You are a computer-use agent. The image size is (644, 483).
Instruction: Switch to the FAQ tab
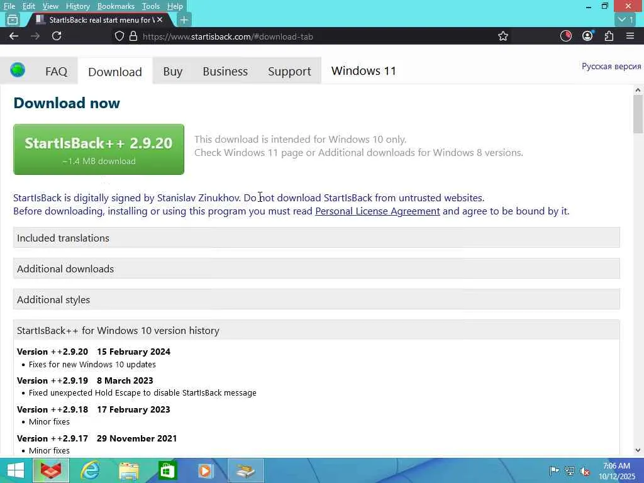click(x=56, y=71)
